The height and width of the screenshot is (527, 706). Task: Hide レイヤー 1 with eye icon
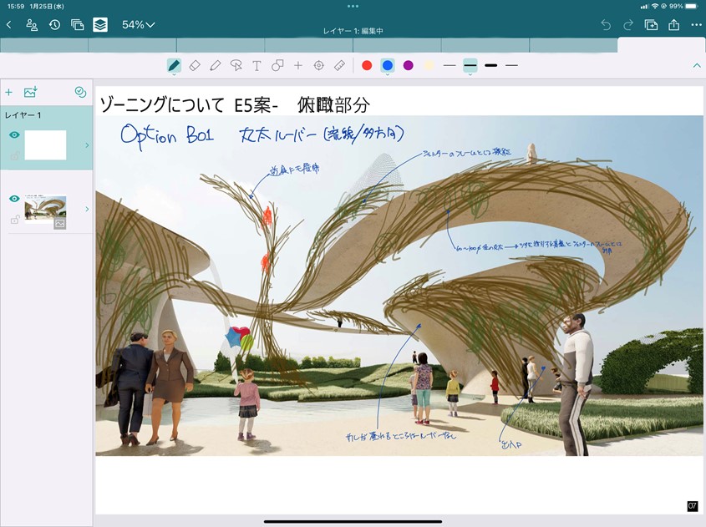[14, 135]
